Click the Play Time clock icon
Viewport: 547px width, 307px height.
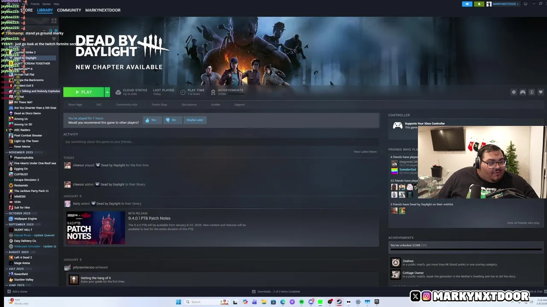coord(183,92)
